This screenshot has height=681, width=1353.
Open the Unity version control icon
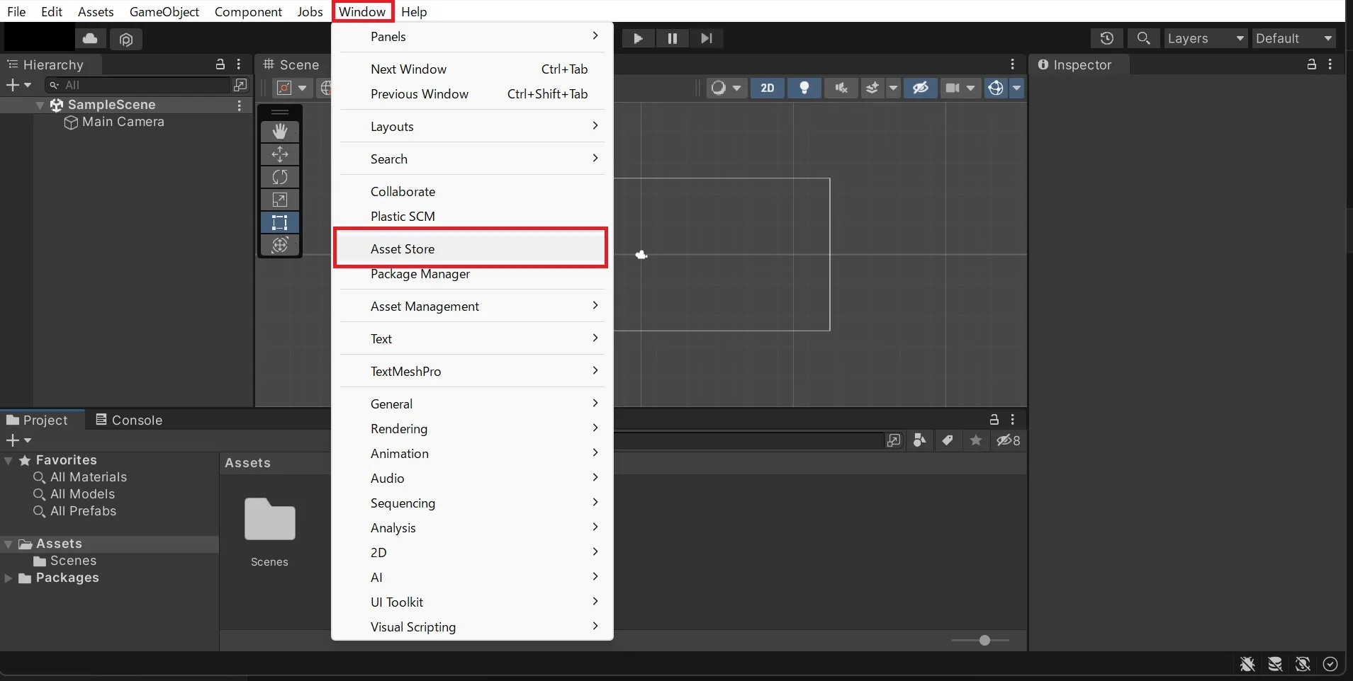click(126, 39)
